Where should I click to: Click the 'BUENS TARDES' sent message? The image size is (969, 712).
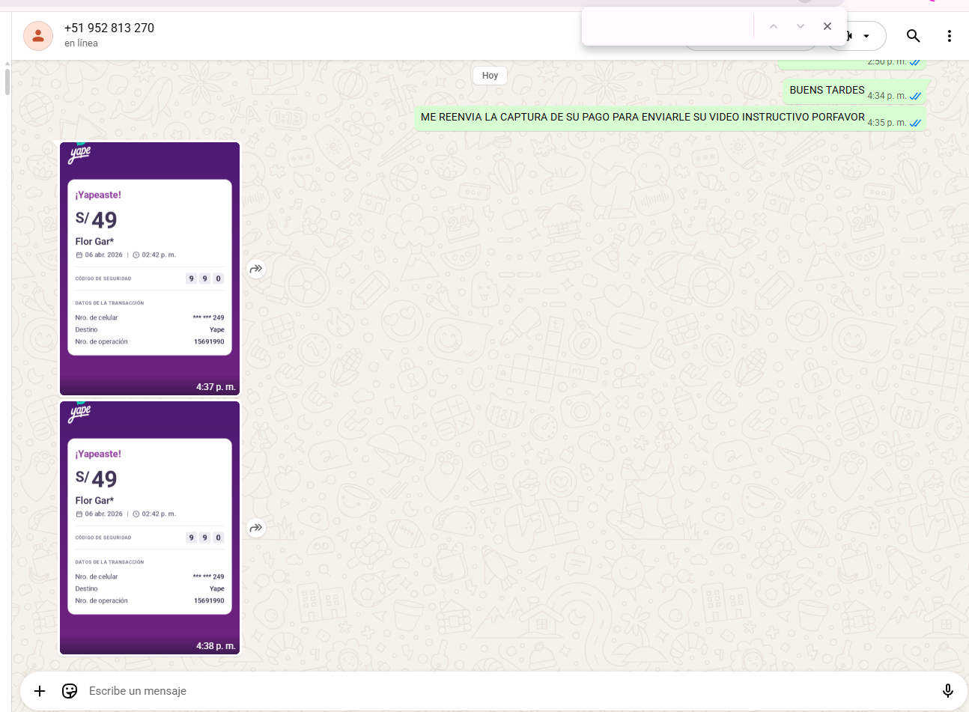coord(827,91)
